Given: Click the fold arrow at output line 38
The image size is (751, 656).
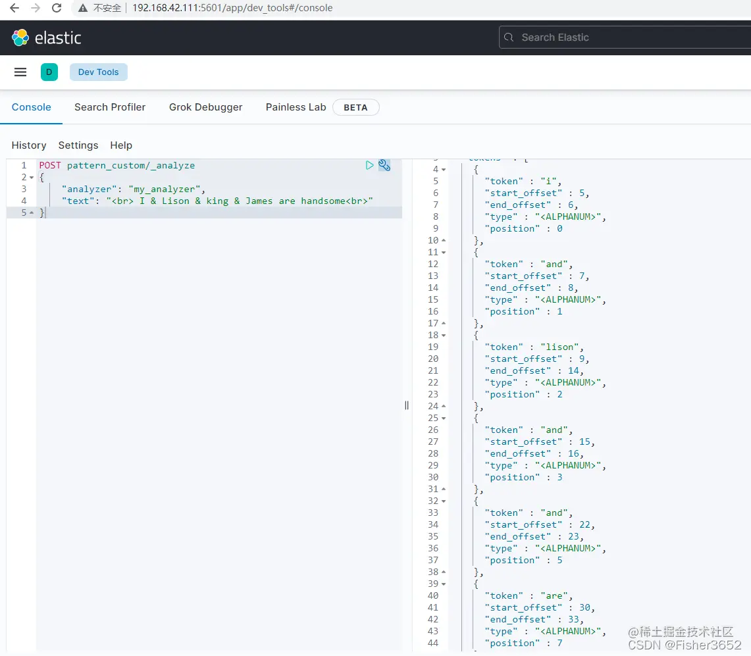Looking at the screenshot, I should click(444, 572).
